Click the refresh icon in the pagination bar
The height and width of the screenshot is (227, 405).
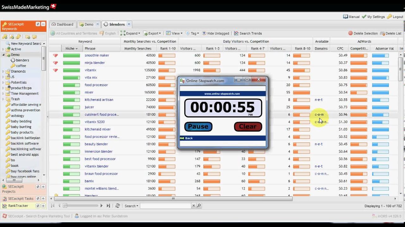[117, 206]
